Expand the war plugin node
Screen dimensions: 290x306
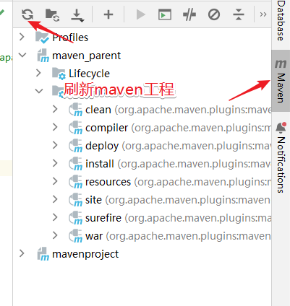point(55,235)
